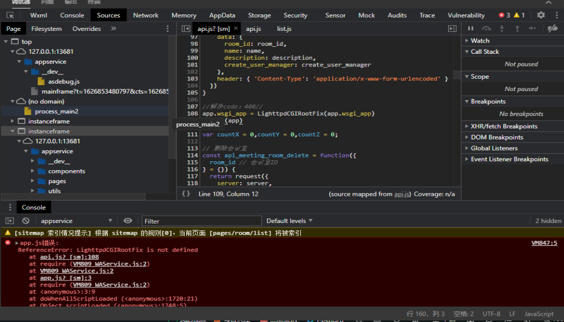
Task: Step into next function call
Action: pos(502,28)
